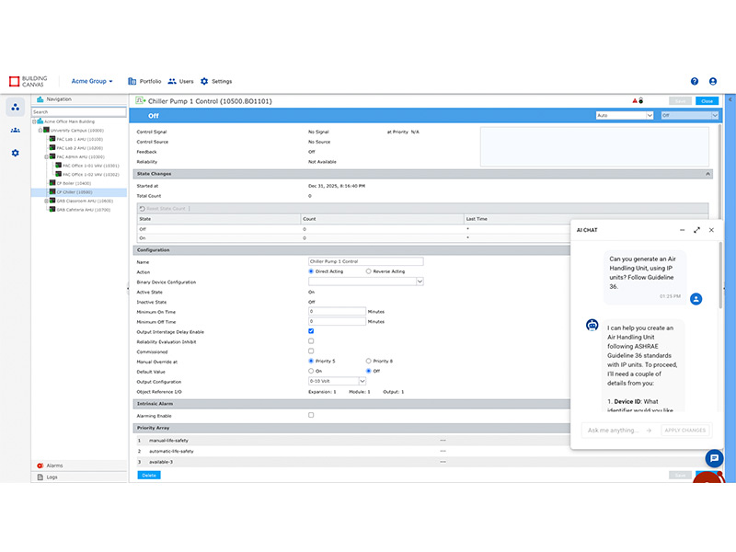Click the Delete button
The image size is (736, 552).
click(x=148, y=475)
